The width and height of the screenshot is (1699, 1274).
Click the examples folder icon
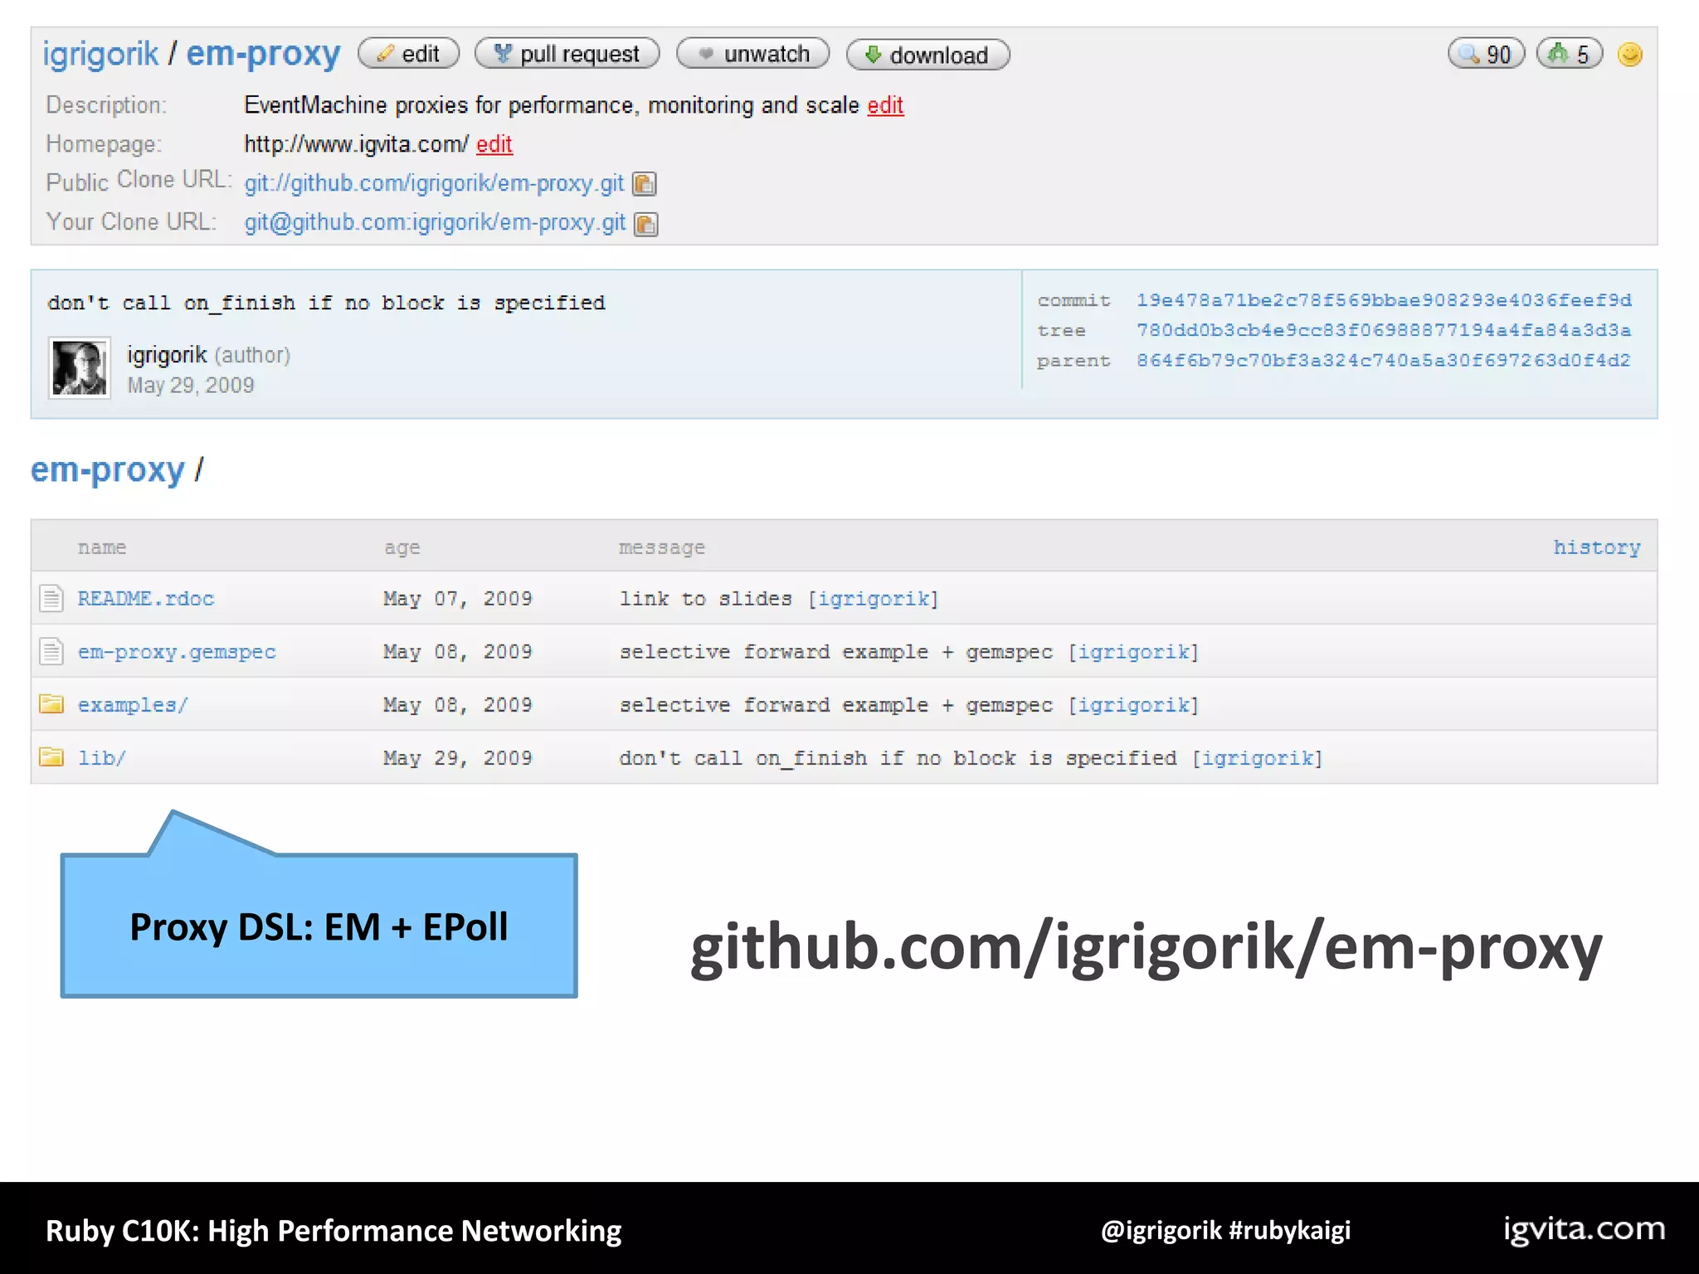(x=51, y=704)
